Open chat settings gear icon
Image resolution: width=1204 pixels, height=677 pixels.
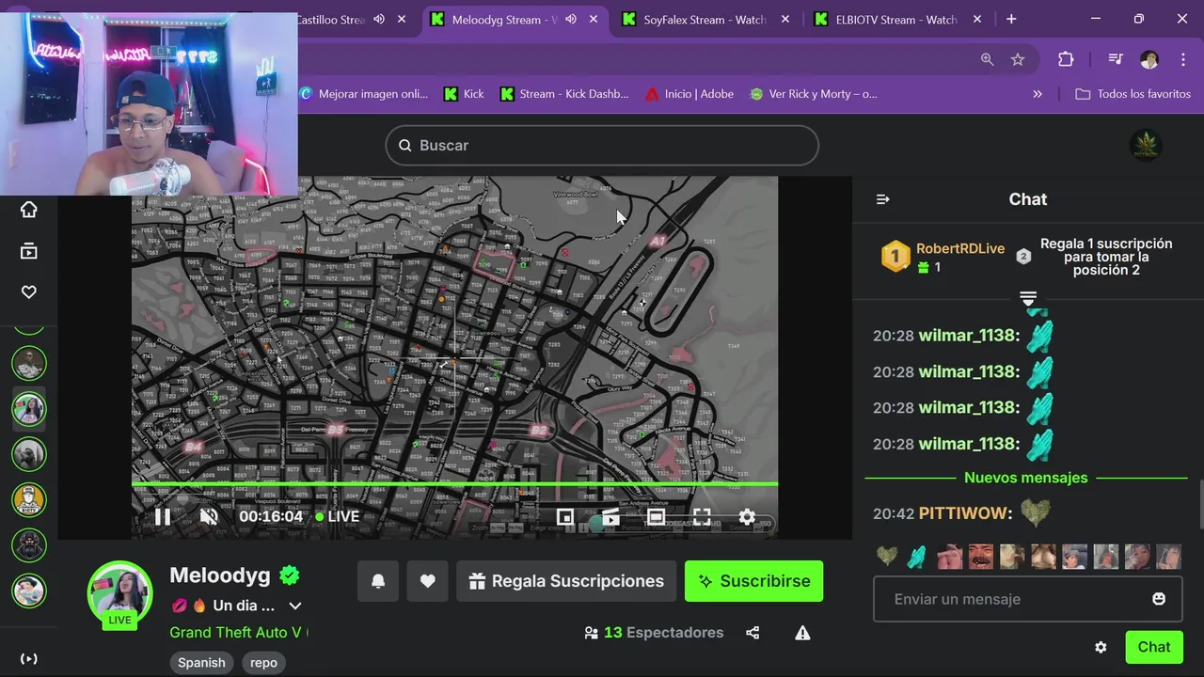pos(1101,647)
